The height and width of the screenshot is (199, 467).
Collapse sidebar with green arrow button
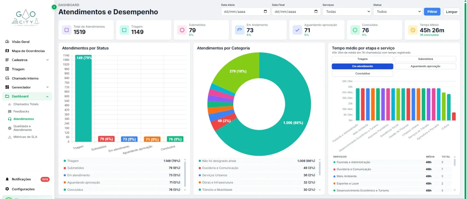tap(54, 7)
